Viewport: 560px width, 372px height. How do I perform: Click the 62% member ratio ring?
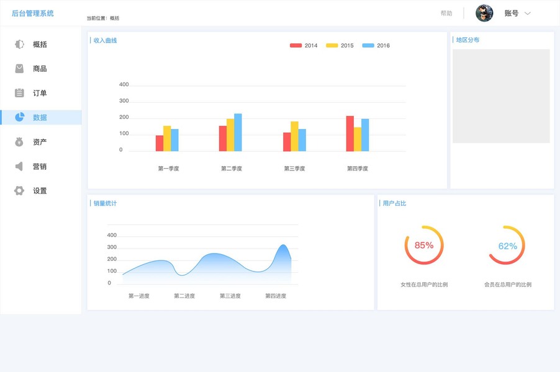click(x=507, y=245)
